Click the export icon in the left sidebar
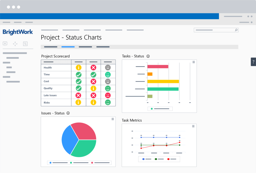 point(5,43)
